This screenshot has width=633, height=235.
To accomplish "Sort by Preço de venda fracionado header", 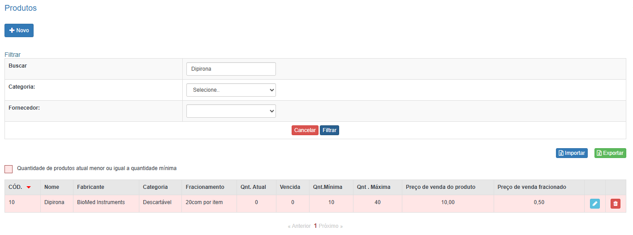I will (x=532, y=187).
